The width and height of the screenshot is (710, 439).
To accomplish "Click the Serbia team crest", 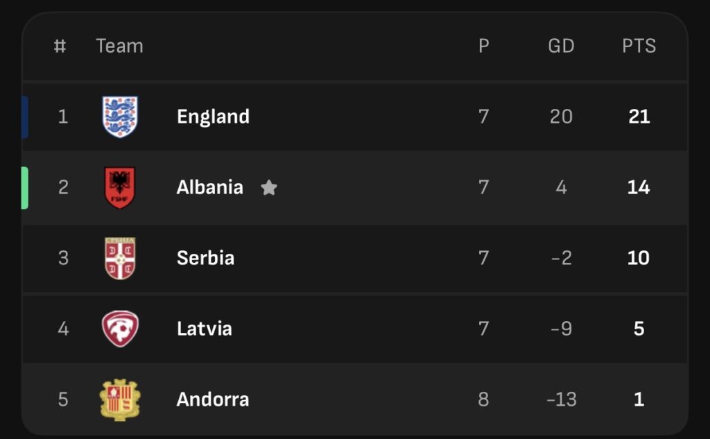I will 120,258.
